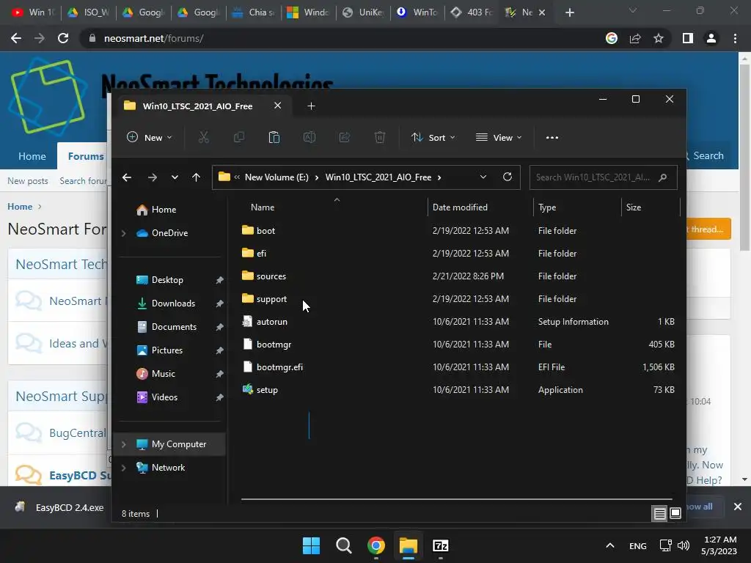Open the Sort dropdown

click(x=433, y=137)
